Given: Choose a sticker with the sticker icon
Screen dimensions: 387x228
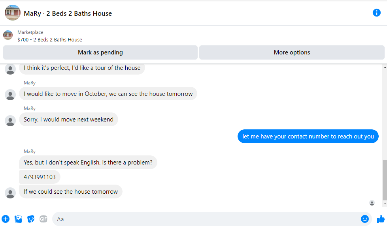Looking at the screenshot, I should click(31, 219).
